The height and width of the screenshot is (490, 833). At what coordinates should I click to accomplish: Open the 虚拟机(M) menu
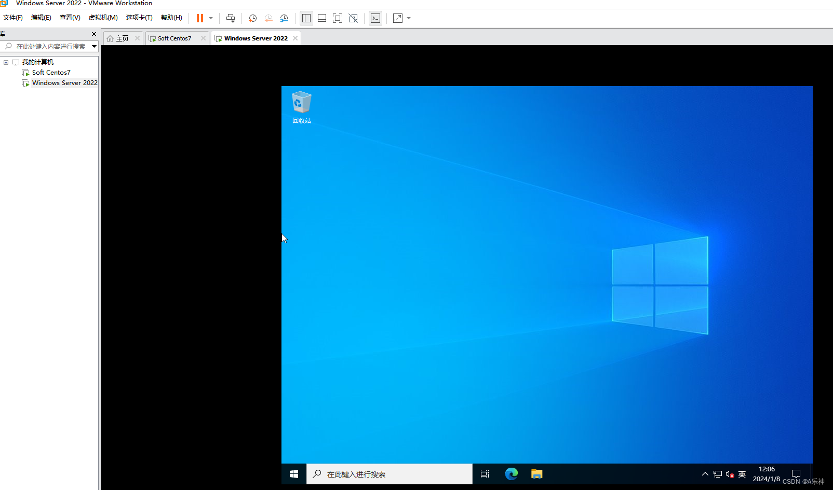(x=103, y=18)
